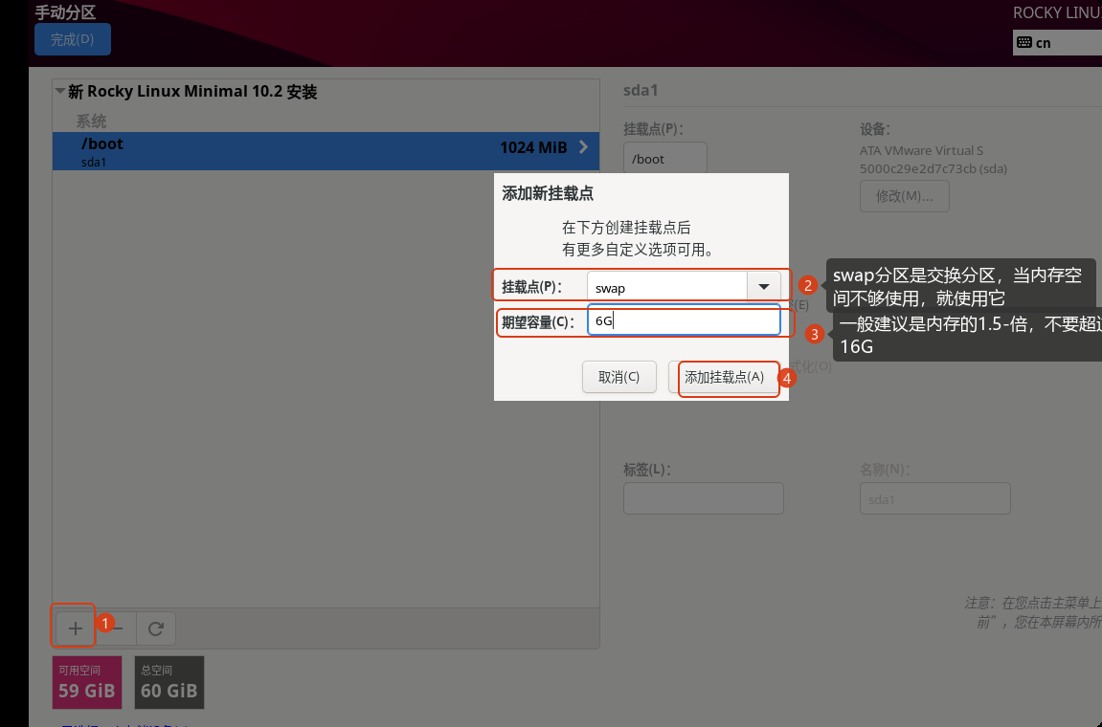Click the 添加挂载点(A) button
1102x727 pixels.
click(x=724, y=377)
